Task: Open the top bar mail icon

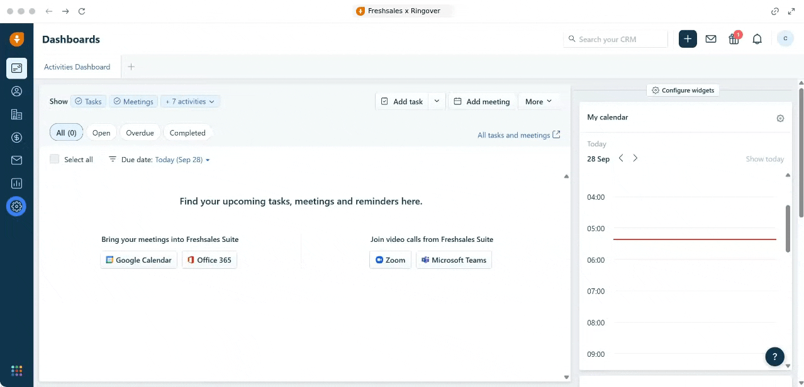Action: pyautogui.click(x=711, y=39)
